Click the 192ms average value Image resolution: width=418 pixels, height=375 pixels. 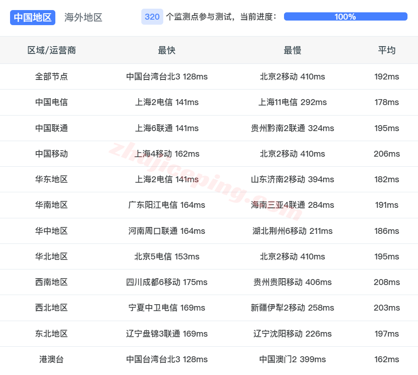pos(386,76)
